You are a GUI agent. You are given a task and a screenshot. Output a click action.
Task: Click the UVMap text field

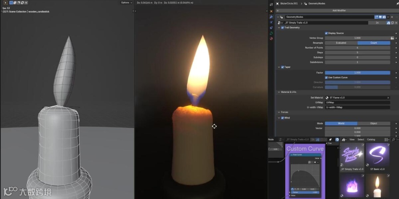[x=357, y=102]
